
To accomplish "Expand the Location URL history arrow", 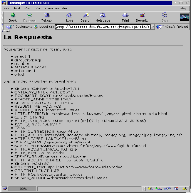I will [152, 27].
